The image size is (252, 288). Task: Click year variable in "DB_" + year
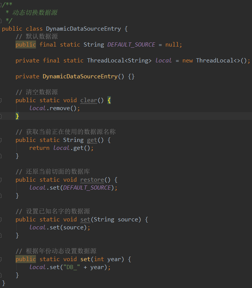[97, 268]
